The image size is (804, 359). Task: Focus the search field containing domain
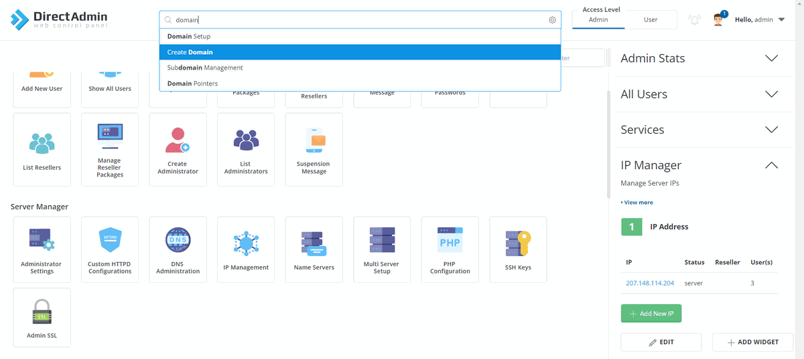(x=360, y=20)
